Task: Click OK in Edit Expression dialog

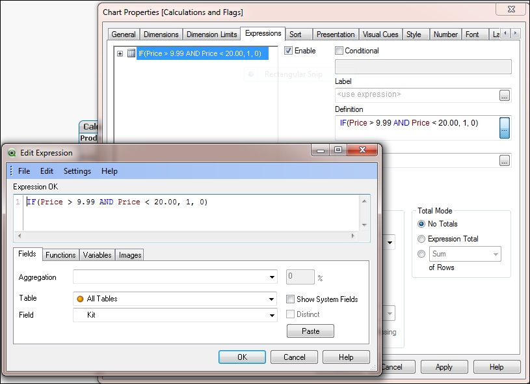Action: coord(242,357)
